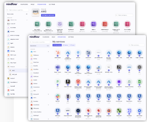Open the Vault tab in back window
The height and width of the screenshot is (122, 147).
[x=32, y=4]
